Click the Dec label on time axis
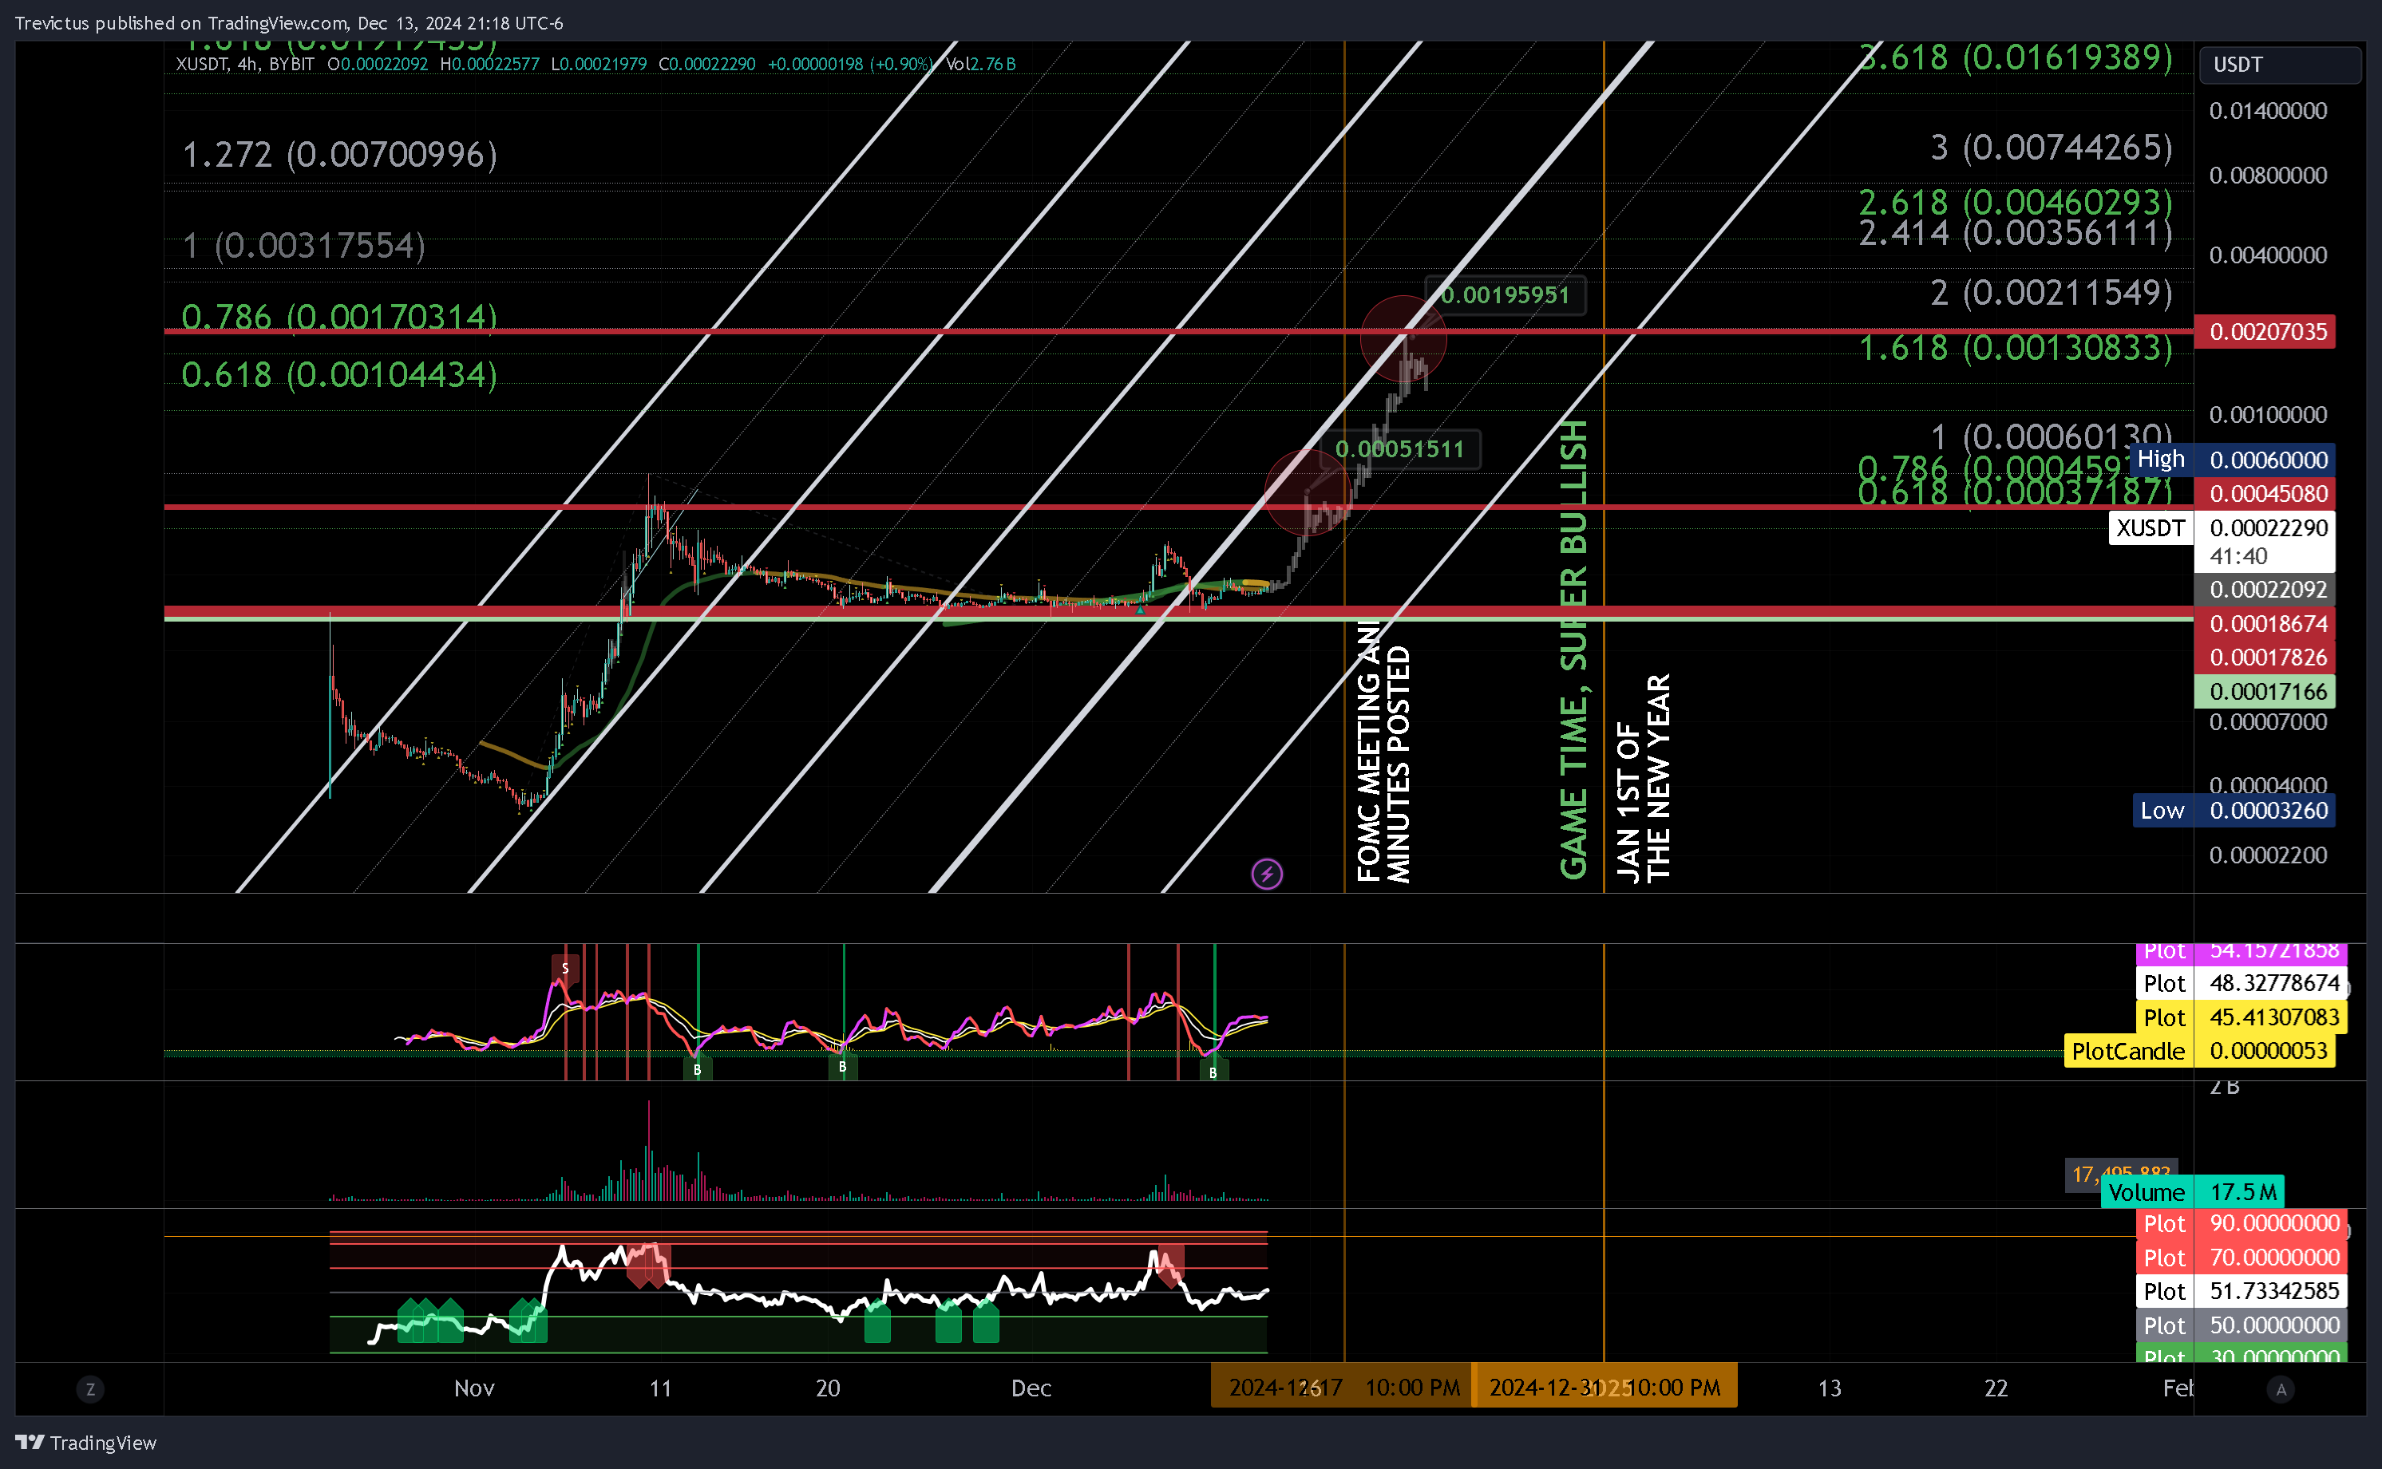 click(1031, 1388)
